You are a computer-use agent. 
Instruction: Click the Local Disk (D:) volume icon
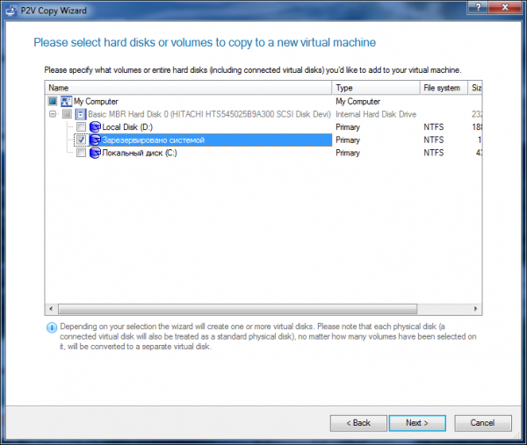[95, 127]
